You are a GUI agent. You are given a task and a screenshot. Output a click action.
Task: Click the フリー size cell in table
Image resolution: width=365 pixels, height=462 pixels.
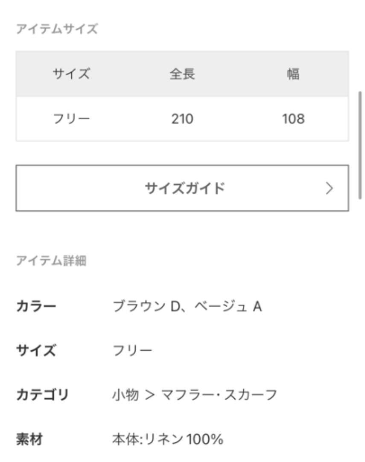coord(71,119)
